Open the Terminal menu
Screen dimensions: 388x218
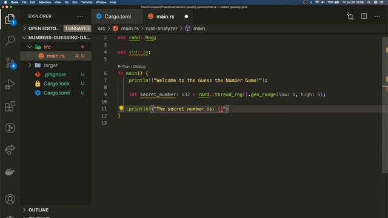point(87,2)
